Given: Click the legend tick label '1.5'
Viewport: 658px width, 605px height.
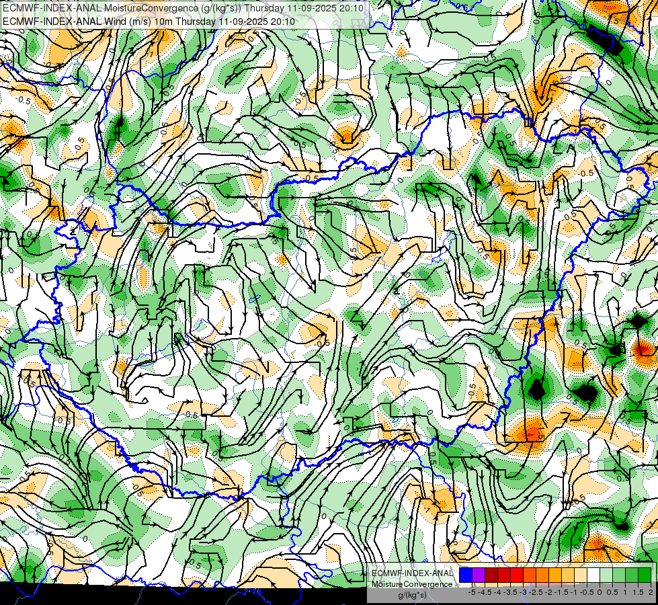Looking at the screenshot, I should click(638, 592).
